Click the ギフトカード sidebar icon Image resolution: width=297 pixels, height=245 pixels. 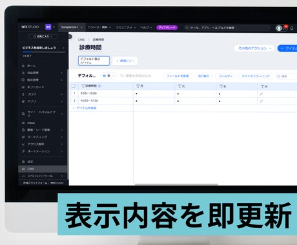[x=23, y=87]
